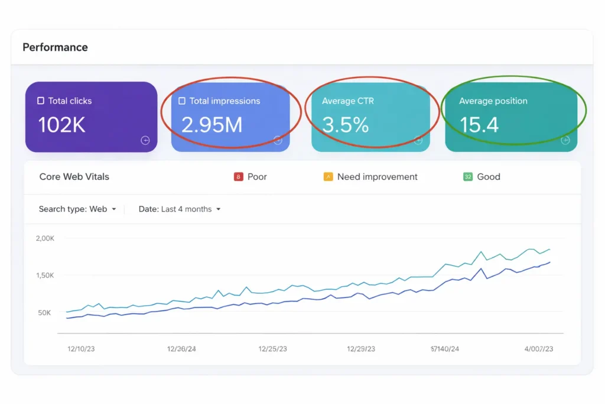605x404 pixels.
Task: Click the Need improvement label text
Action: [376, 176]
